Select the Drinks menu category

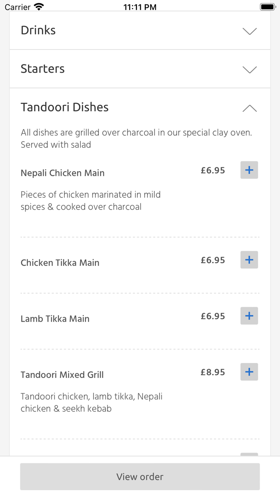(x=38, y=30)
